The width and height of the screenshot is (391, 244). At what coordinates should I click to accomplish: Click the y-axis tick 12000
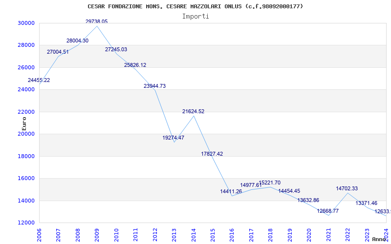pyautogui.click(x=26, y=223)
